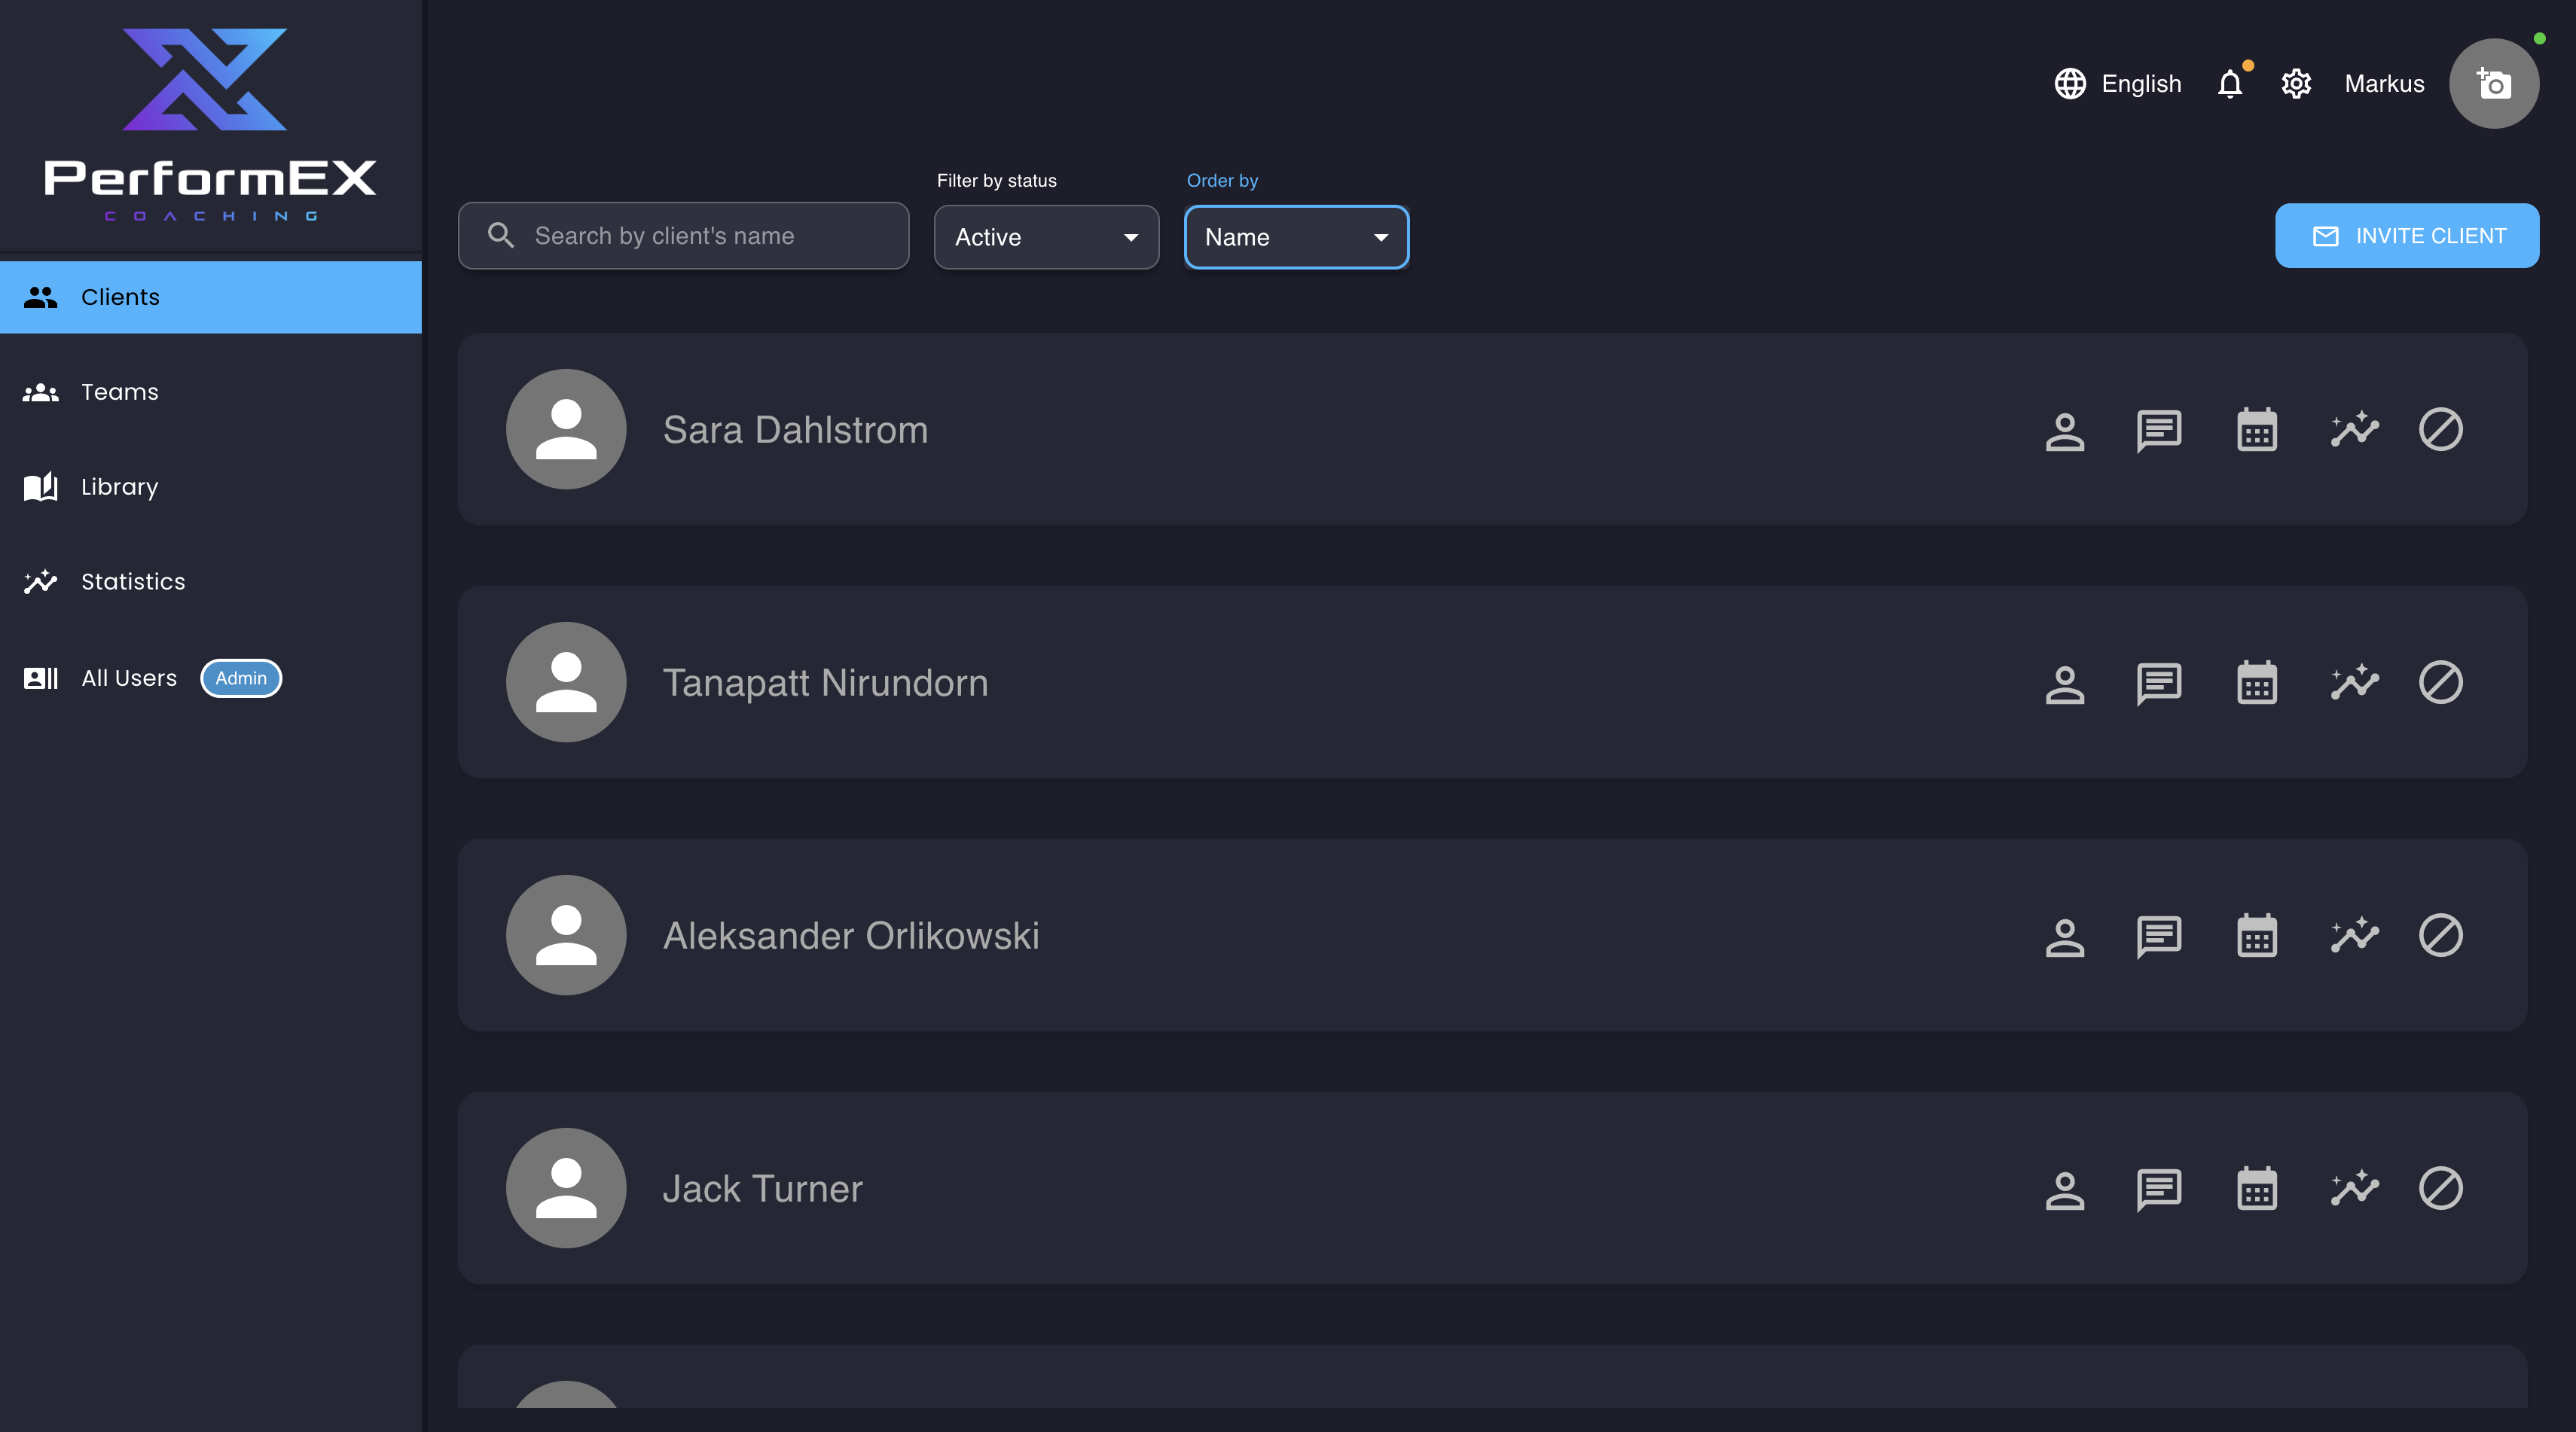
Task: Open chat with Jack Turner
Action: [x=2159, y=1189]
